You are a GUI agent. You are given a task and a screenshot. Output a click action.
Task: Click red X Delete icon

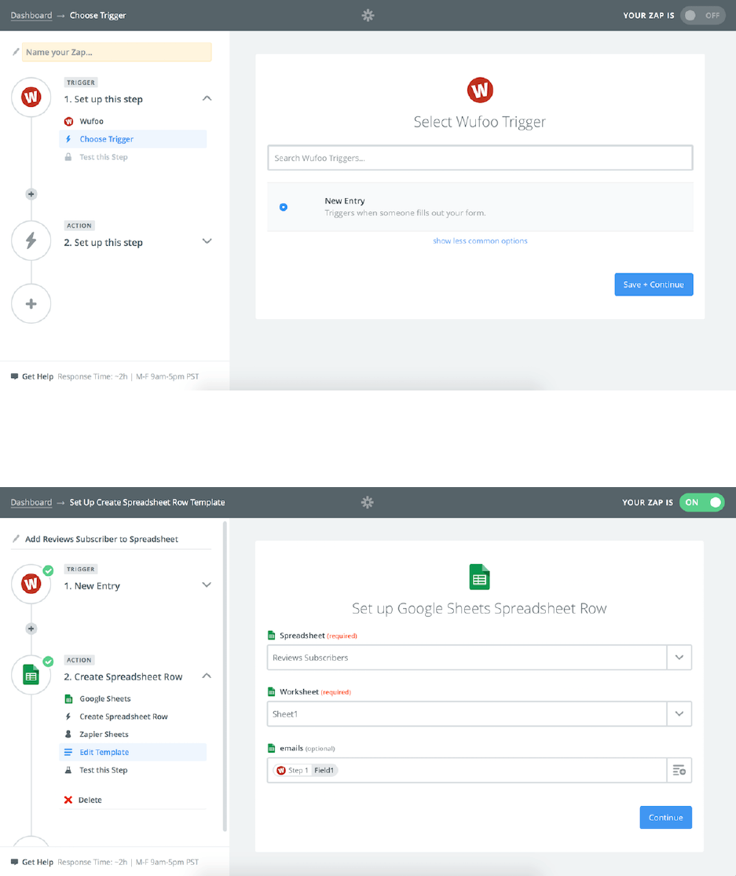pos(68,800)
